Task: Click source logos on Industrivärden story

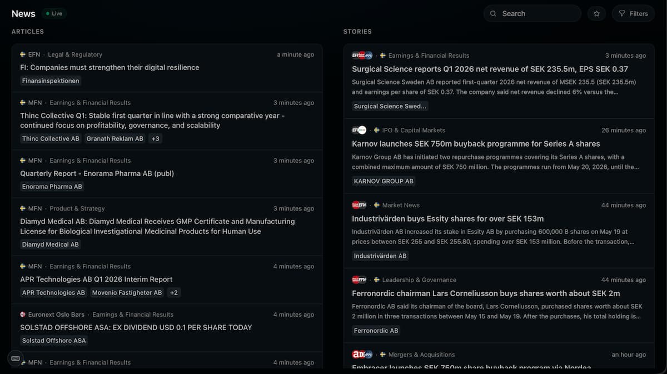Action: (x=359, y=205)
